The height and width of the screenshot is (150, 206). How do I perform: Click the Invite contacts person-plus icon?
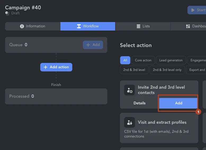coord(129,90)
